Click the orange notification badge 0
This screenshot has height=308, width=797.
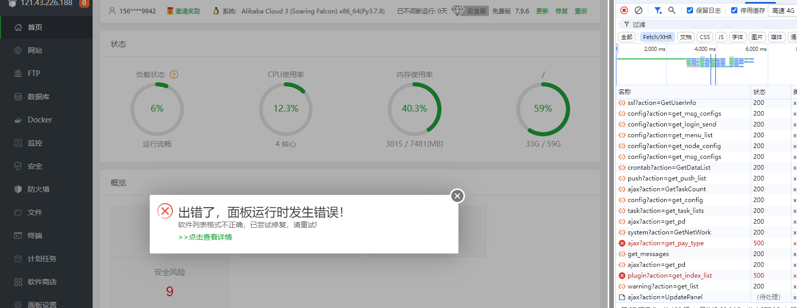pos(84,4)
